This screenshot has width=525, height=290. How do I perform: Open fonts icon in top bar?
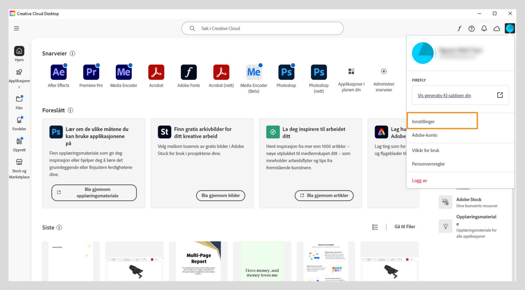pos(459,28)
